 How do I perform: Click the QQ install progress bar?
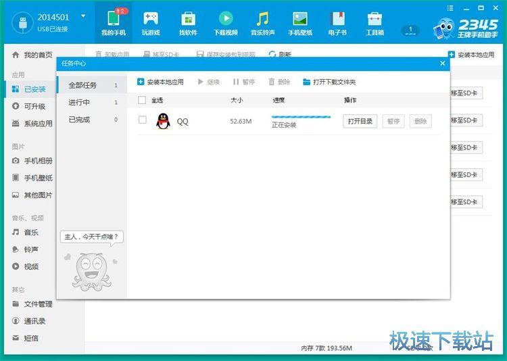(x=301, y=117)
